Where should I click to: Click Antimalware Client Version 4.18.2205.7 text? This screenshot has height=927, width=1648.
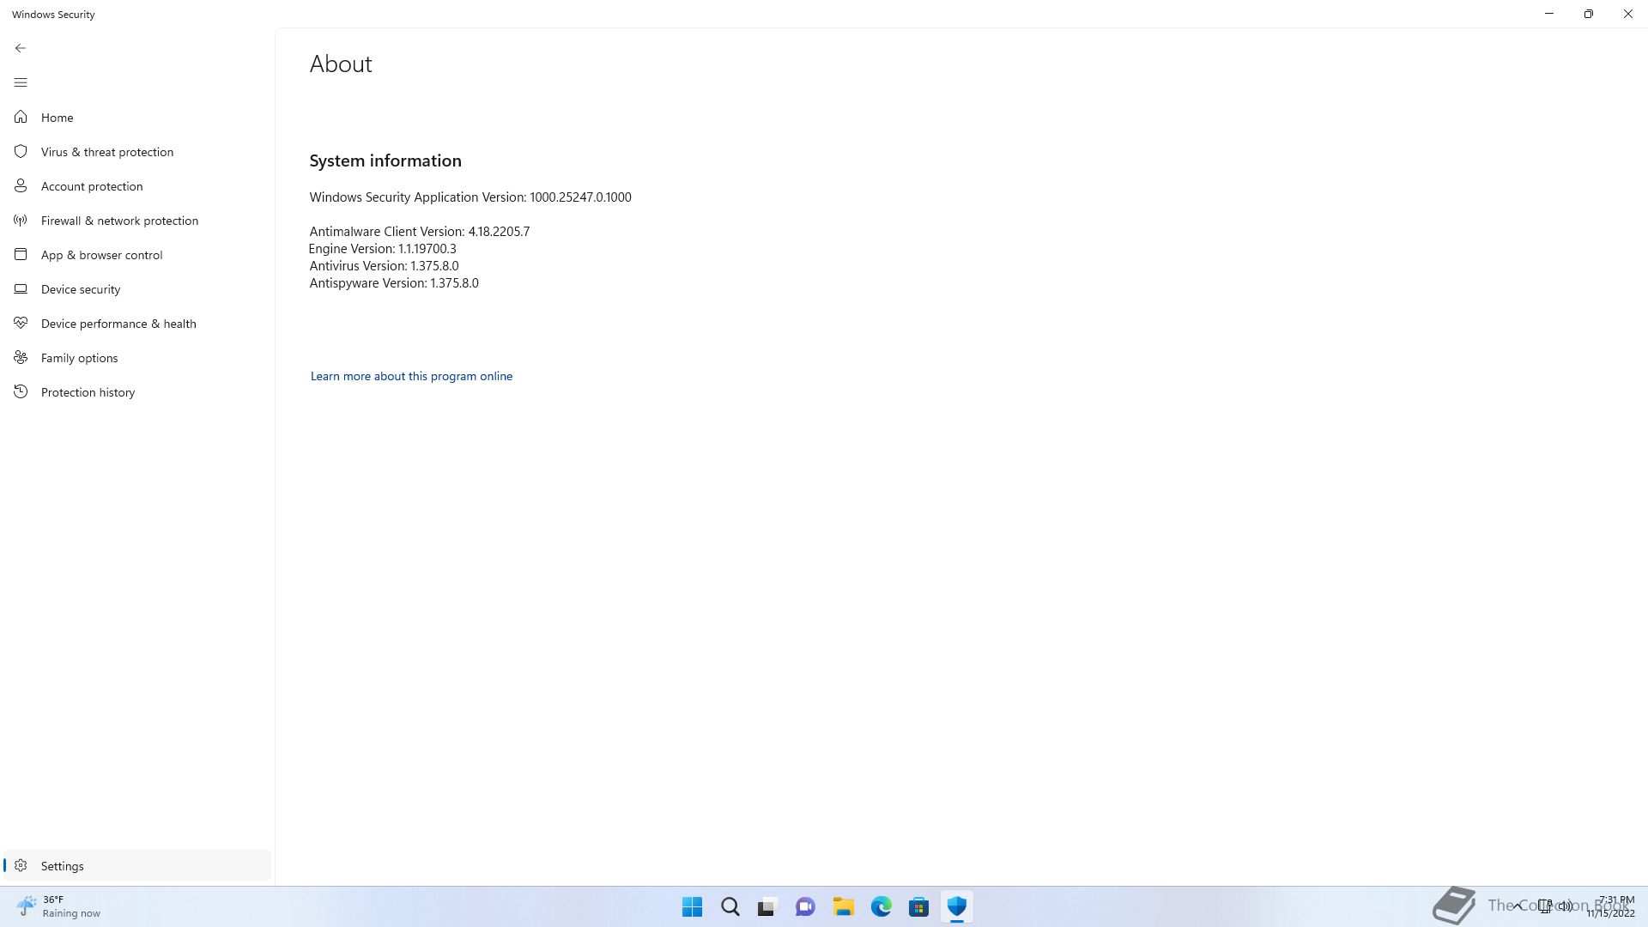[x=420, y=231]
